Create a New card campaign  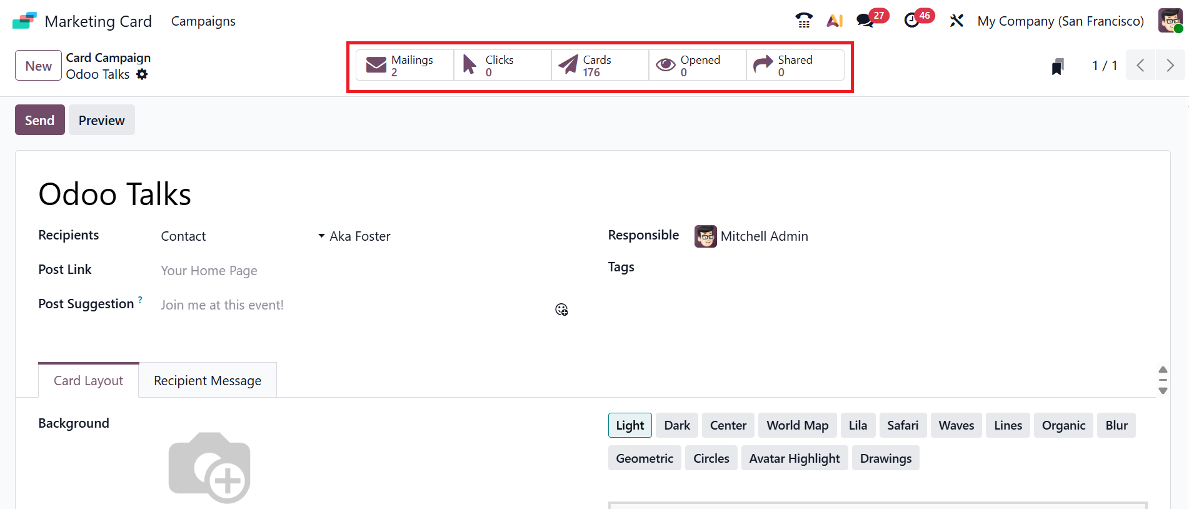[x=38, y=66]
